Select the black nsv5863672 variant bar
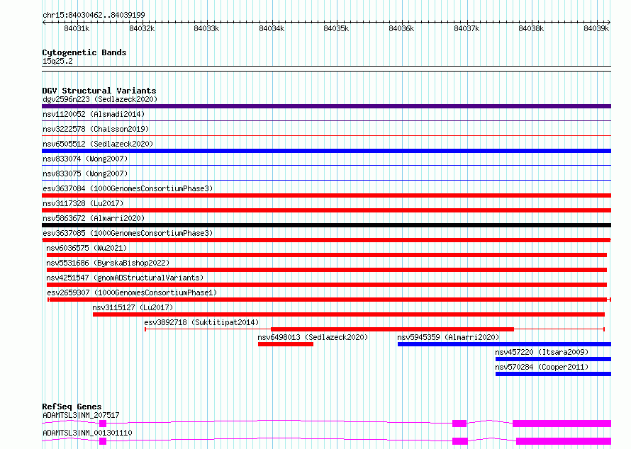 (x=326, y=225)
